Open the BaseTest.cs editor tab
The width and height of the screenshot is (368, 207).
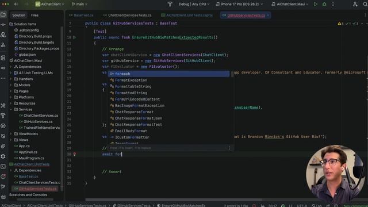(x=81, y=16)
